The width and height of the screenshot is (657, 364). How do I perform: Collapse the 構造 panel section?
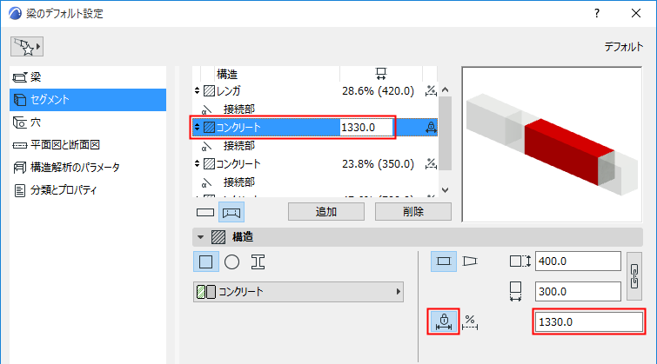click(201, 237)
